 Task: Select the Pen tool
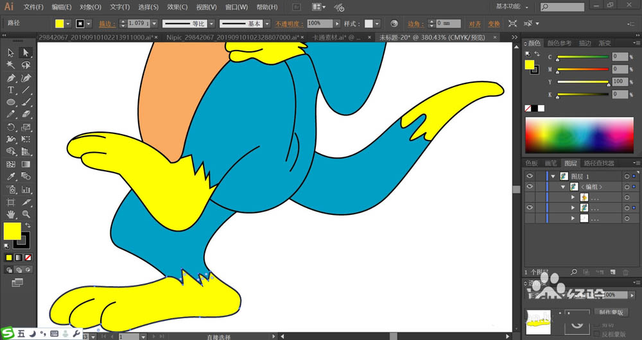click(x=11, y=78)
